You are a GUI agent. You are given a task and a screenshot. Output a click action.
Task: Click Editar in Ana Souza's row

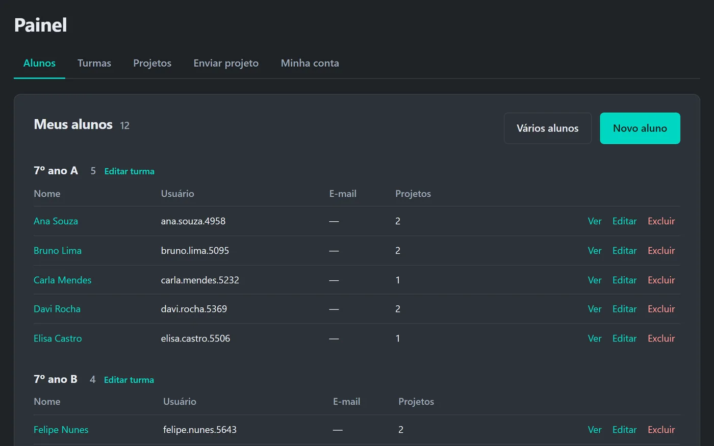point(624,221)
